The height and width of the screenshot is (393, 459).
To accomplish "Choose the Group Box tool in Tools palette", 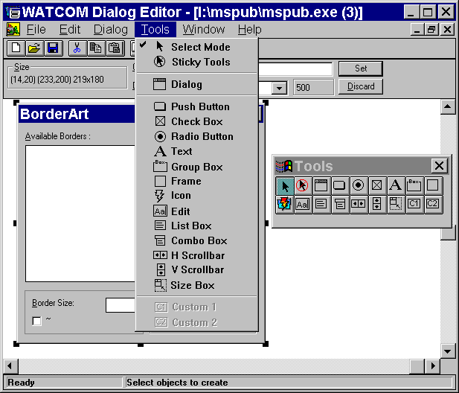I will coord(414,185).
